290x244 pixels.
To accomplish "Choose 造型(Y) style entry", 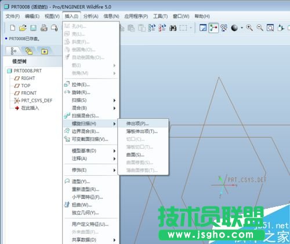I will (90, 182).
